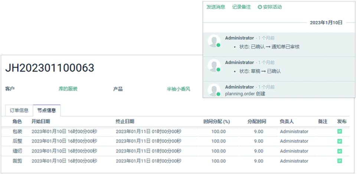Select the 裁剪 role row

(17, 161)
